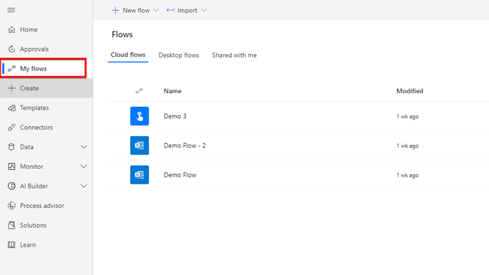Image resolution: width=489 pixels, height=275 pixels.
Task: Click the Monitor label in sidebar
Action: point(31,166)
